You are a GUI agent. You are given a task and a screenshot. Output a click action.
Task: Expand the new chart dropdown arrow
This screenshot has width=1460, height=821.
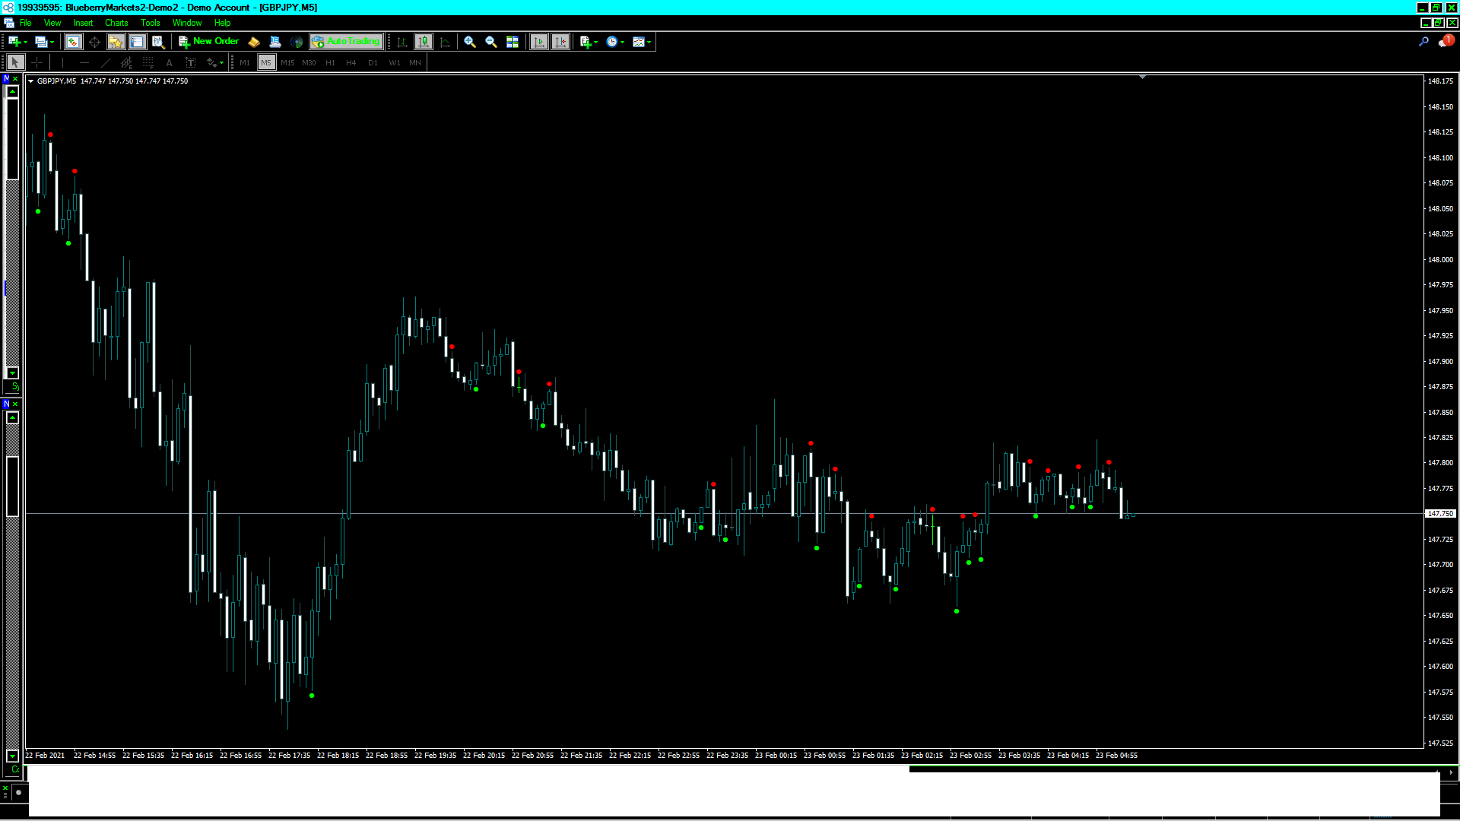(x=25, y=42)
